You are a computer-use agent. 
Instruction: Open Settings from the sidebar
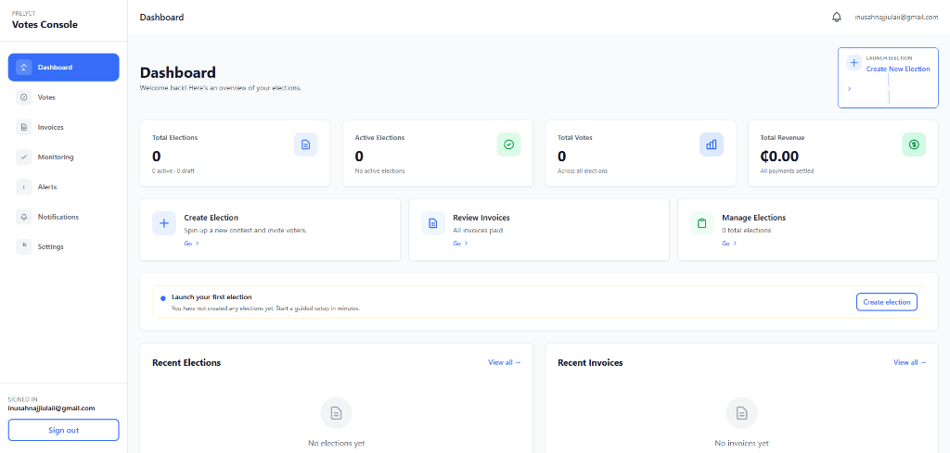50,246
